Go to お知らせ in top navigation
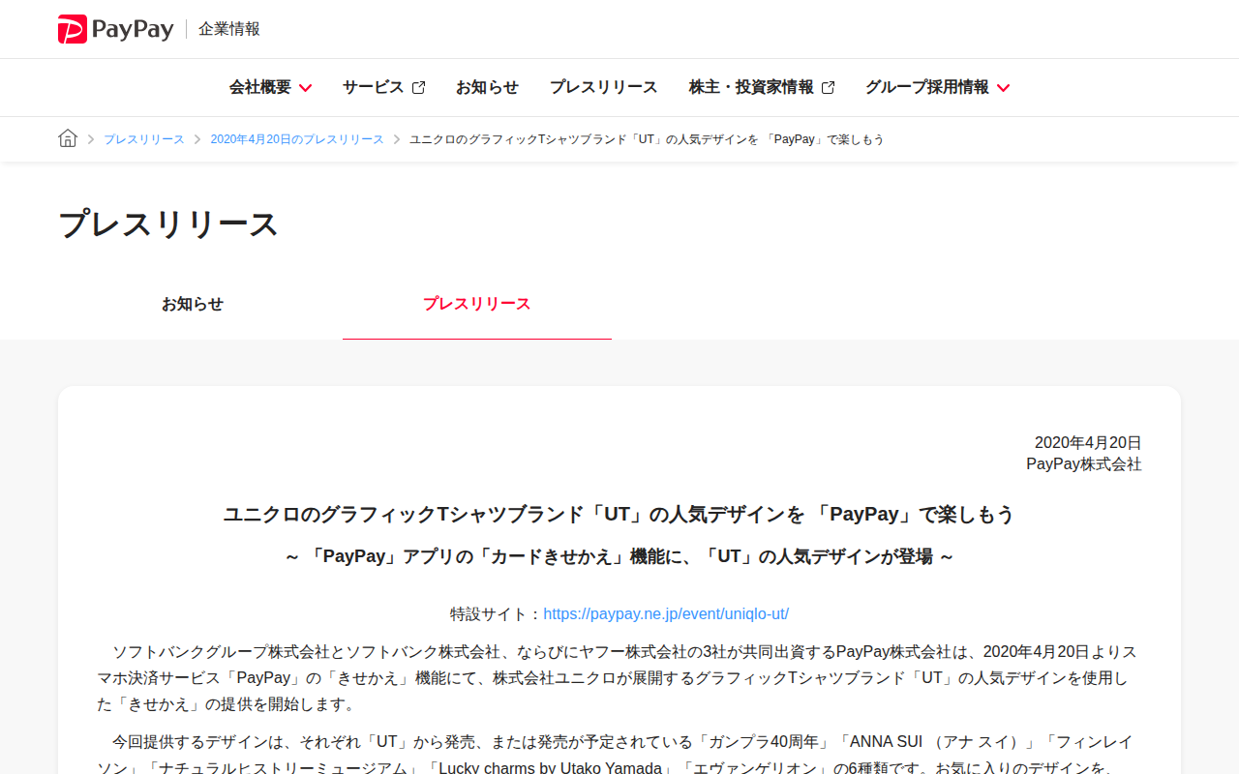1239x774 pixels. pyautogui.click(x=487, y=87)
